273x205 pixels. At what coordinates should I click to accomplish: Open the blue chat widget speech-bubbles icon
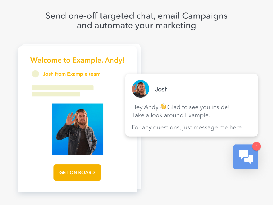246,157
